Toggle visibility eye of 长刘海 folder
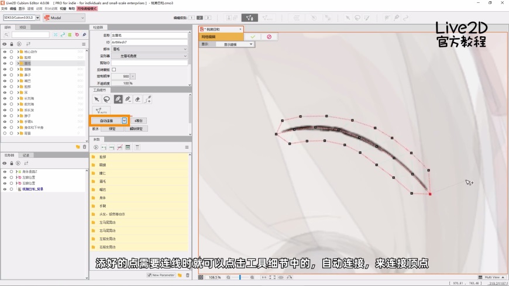 click(x=5, y=98)
